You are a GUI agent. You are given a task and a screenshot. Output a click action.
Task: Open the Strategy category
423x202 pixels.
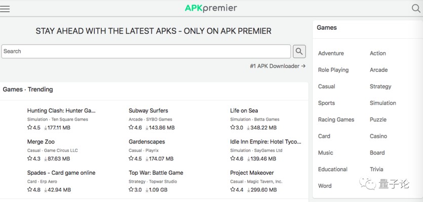click(x=380, y=87)
